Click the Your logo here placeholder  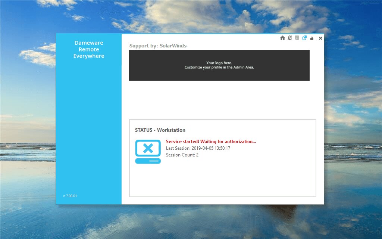(219, 63)
